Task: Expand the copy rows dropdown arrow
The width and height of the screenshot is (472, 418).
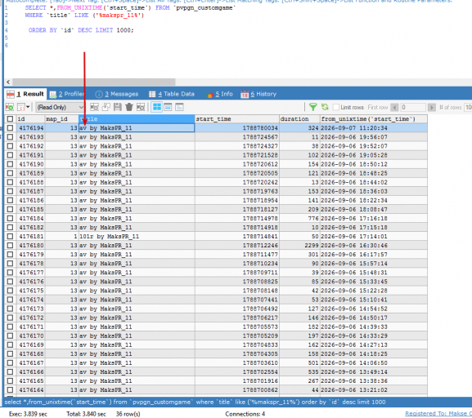Action: [x=28, y=107]
